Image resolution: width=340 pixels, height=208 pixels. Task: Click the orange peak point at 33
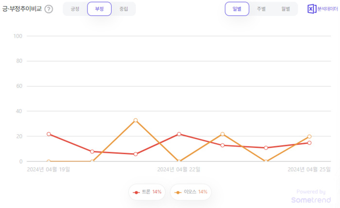(x=136, y=120)
